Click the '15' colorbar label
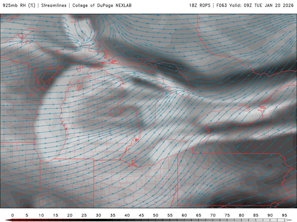 (x=55, y=215)
